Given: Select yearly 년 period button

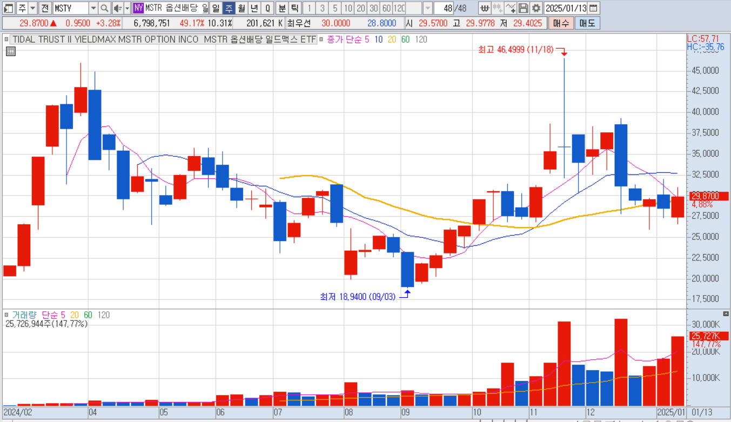Looking at the screenshot, I should (254, 8).
